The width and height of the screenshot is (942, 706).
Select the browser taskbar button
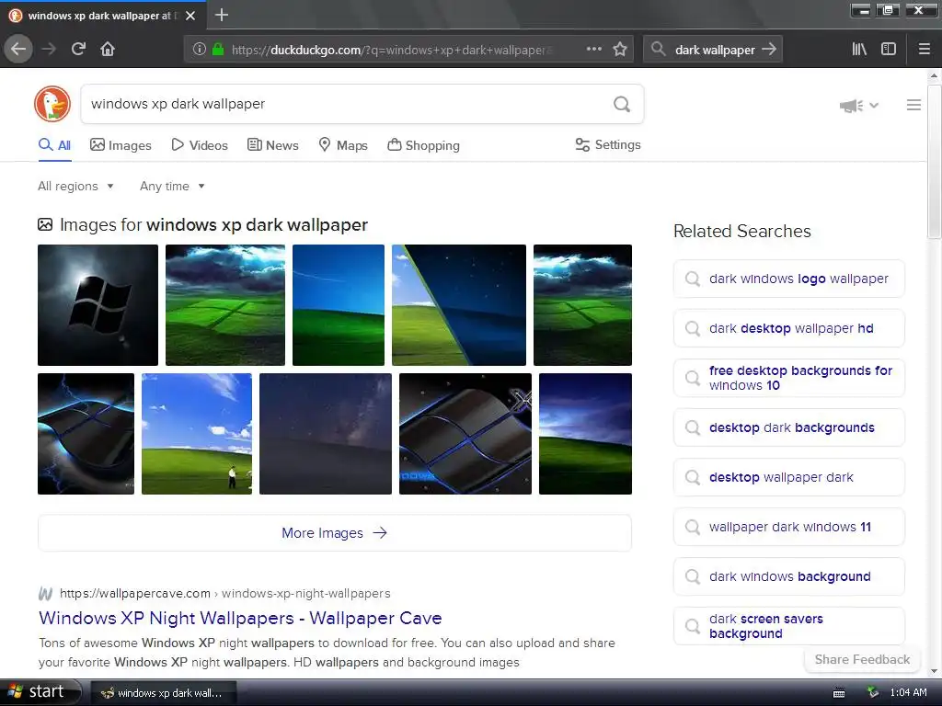click(x=163, y=693)
